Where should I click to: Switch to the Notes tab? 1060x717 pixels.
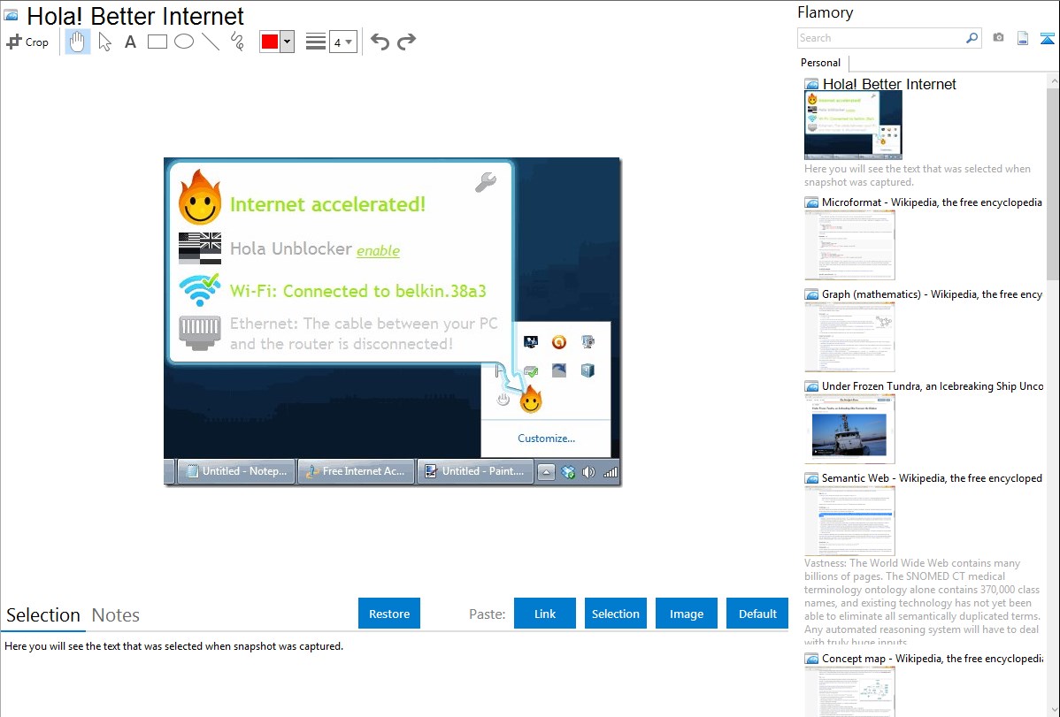[x=116, y=615]
